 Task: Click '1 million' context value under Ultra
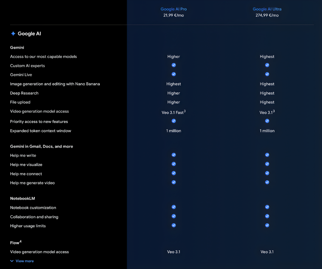267,131
